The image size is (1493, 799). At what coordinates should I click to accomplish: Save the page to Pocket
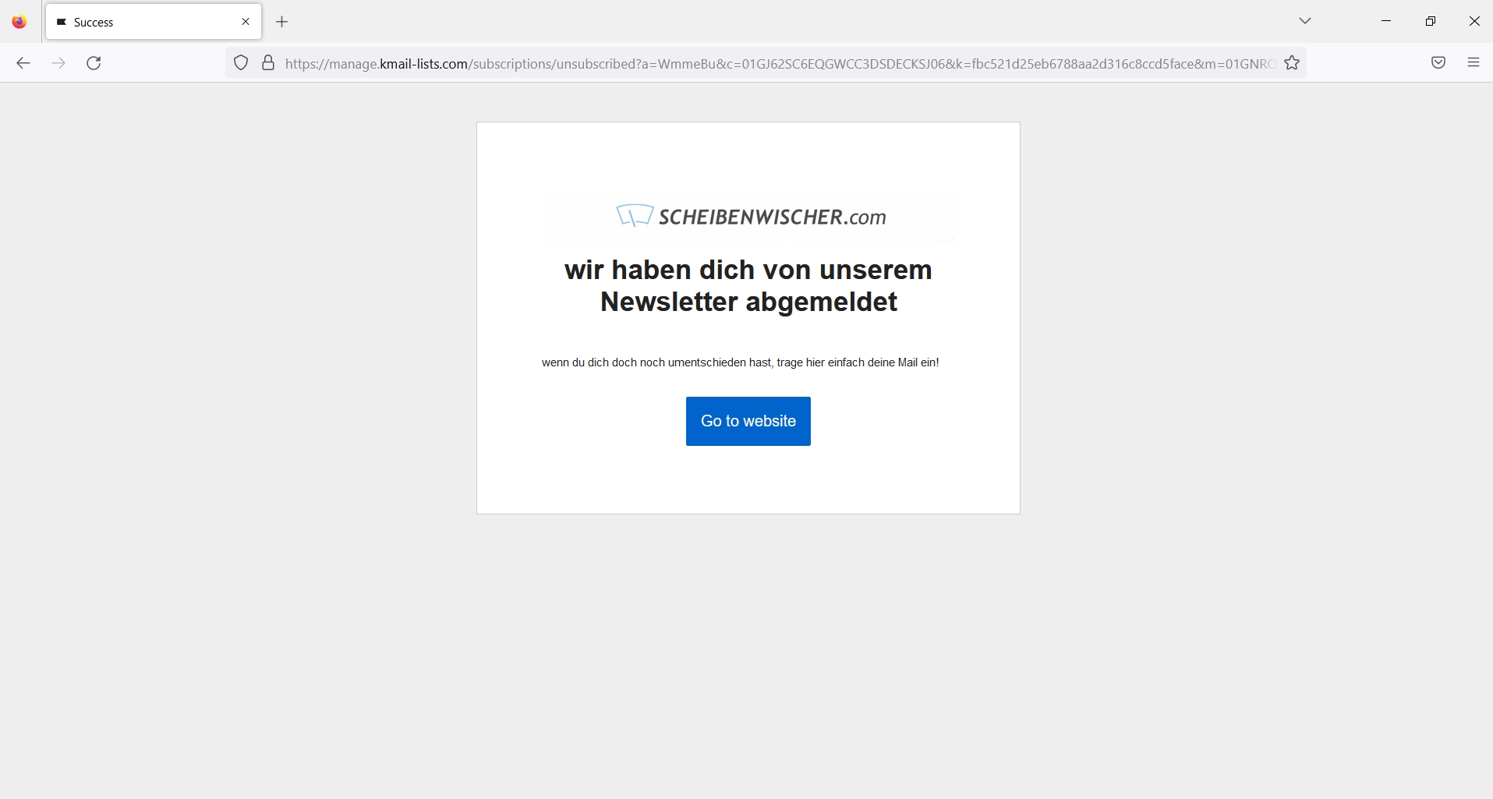click(1438, 62)
